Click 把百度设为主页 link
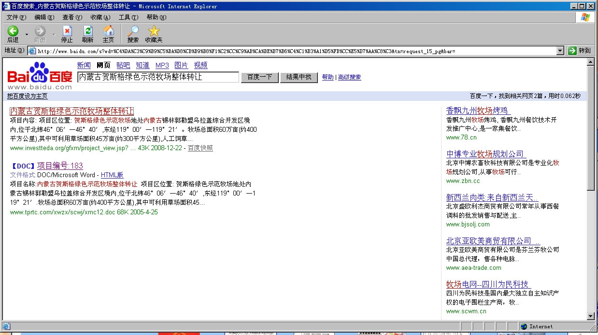 (x=28, y=96)
